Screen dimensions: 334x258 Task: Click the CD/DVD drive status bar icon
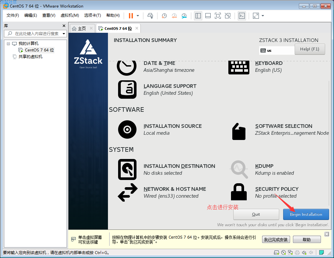pyautogui.click(x=283, y=253)
